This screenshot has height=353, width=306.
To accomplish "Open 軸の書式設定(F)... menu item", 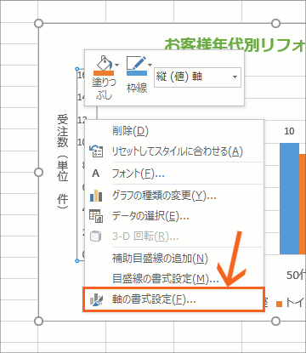I will coord(173,299).
